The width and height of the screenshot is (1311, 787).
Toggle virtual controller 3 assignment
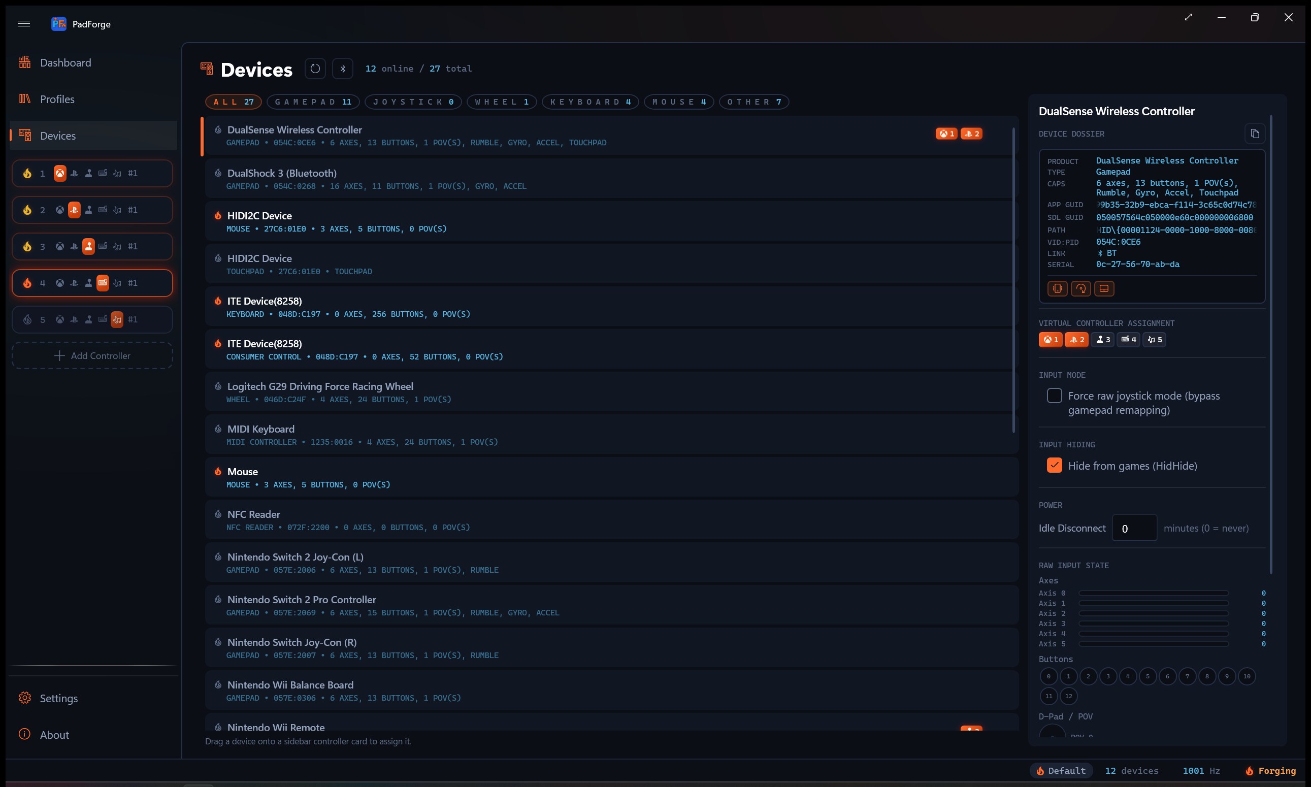point(1103,339)
